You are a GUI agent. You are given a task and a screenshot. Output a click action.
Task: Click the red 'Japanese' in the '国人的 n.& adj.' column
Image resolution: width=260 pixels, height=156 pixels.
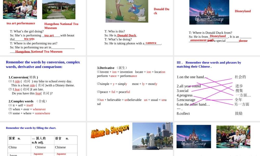click(x=38, y=154)
